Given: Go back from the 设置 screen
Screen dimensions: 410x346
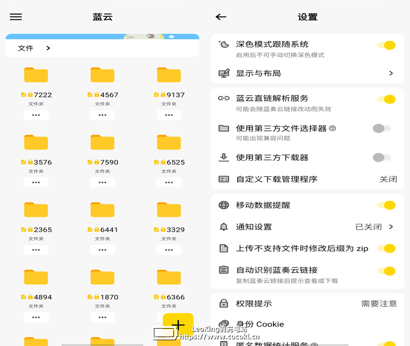Looking at the screenshot, I should 221,17.
